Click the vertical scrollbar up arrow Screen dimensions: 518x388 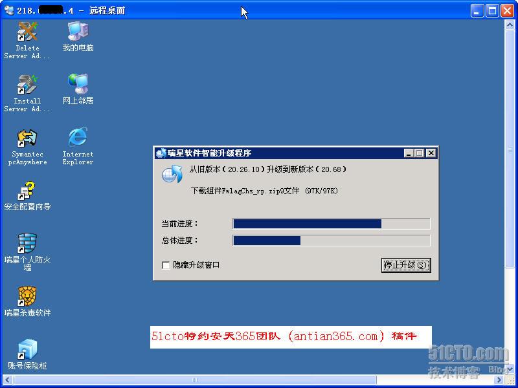(510, 25)
